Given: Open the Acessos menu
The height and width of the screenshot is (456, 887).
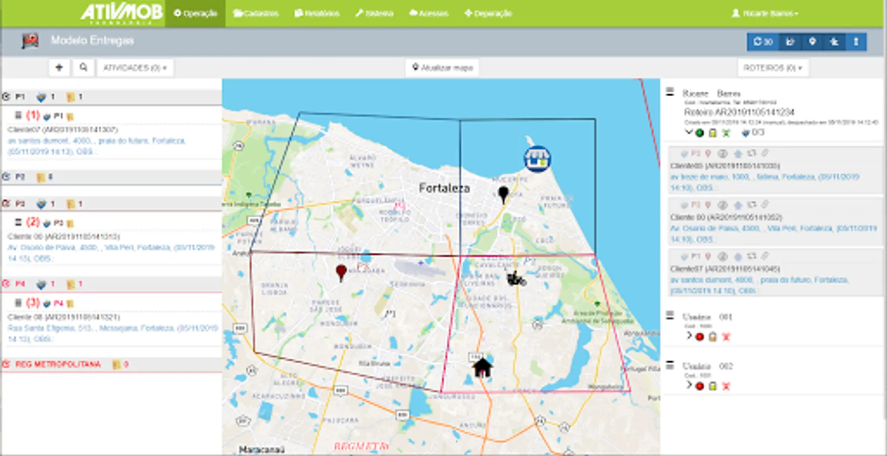Looking at the screenshot, I should coord(429,13).
